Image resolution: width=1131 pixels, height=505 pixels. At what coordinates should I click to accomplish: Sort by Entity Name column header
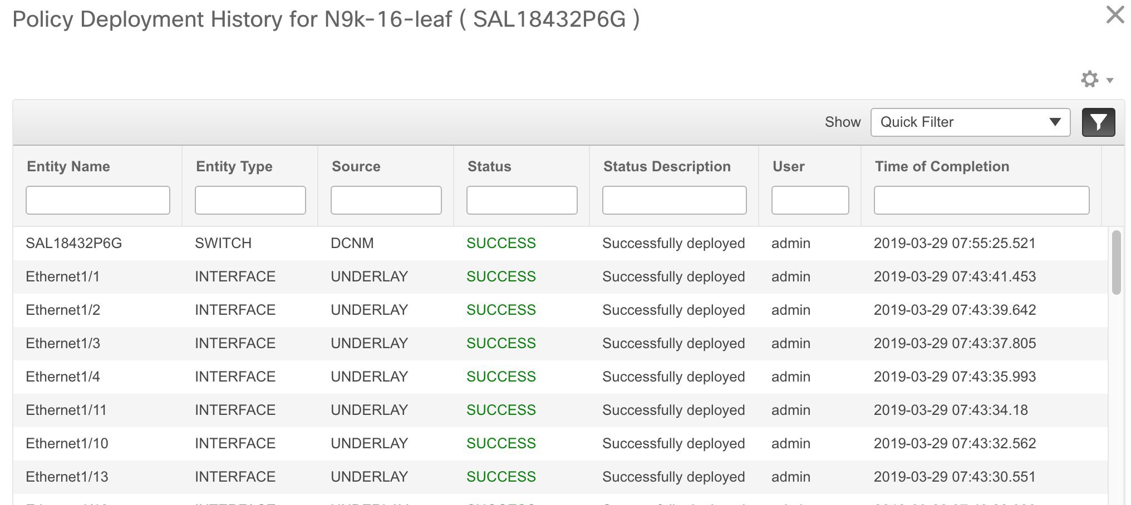68,166
